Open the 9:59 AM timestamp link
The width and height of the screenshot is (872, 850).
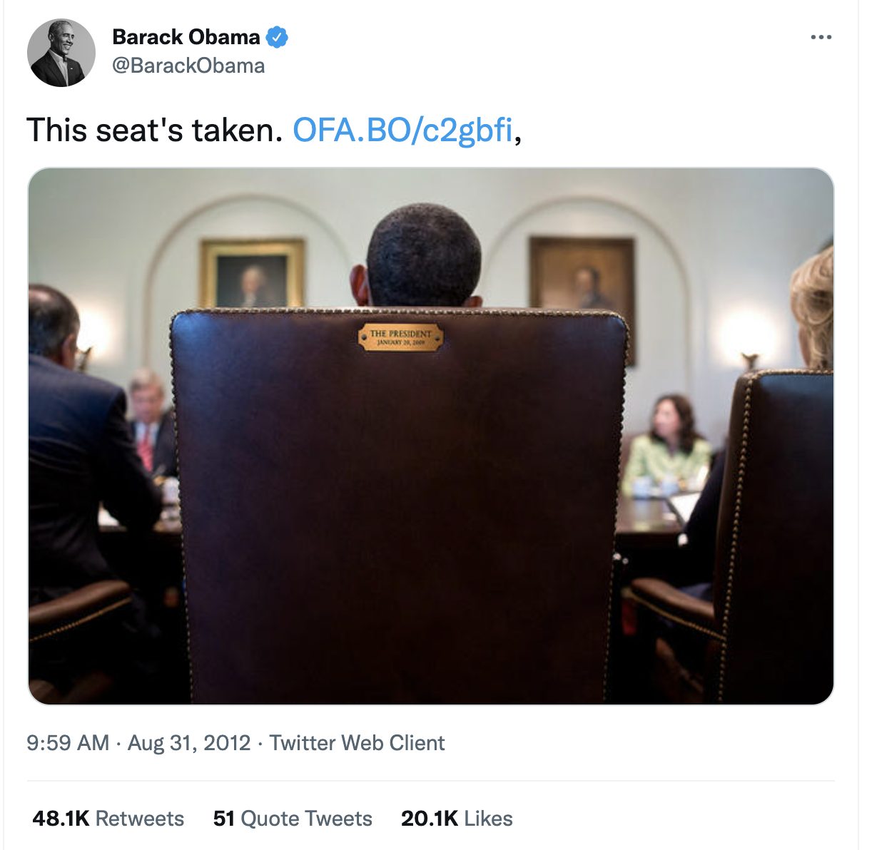[68, 743]
